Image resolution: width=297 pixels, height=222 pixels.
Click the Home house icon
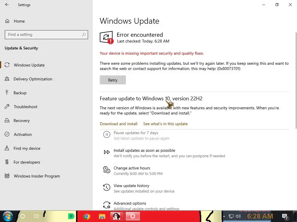pos(7,21)
